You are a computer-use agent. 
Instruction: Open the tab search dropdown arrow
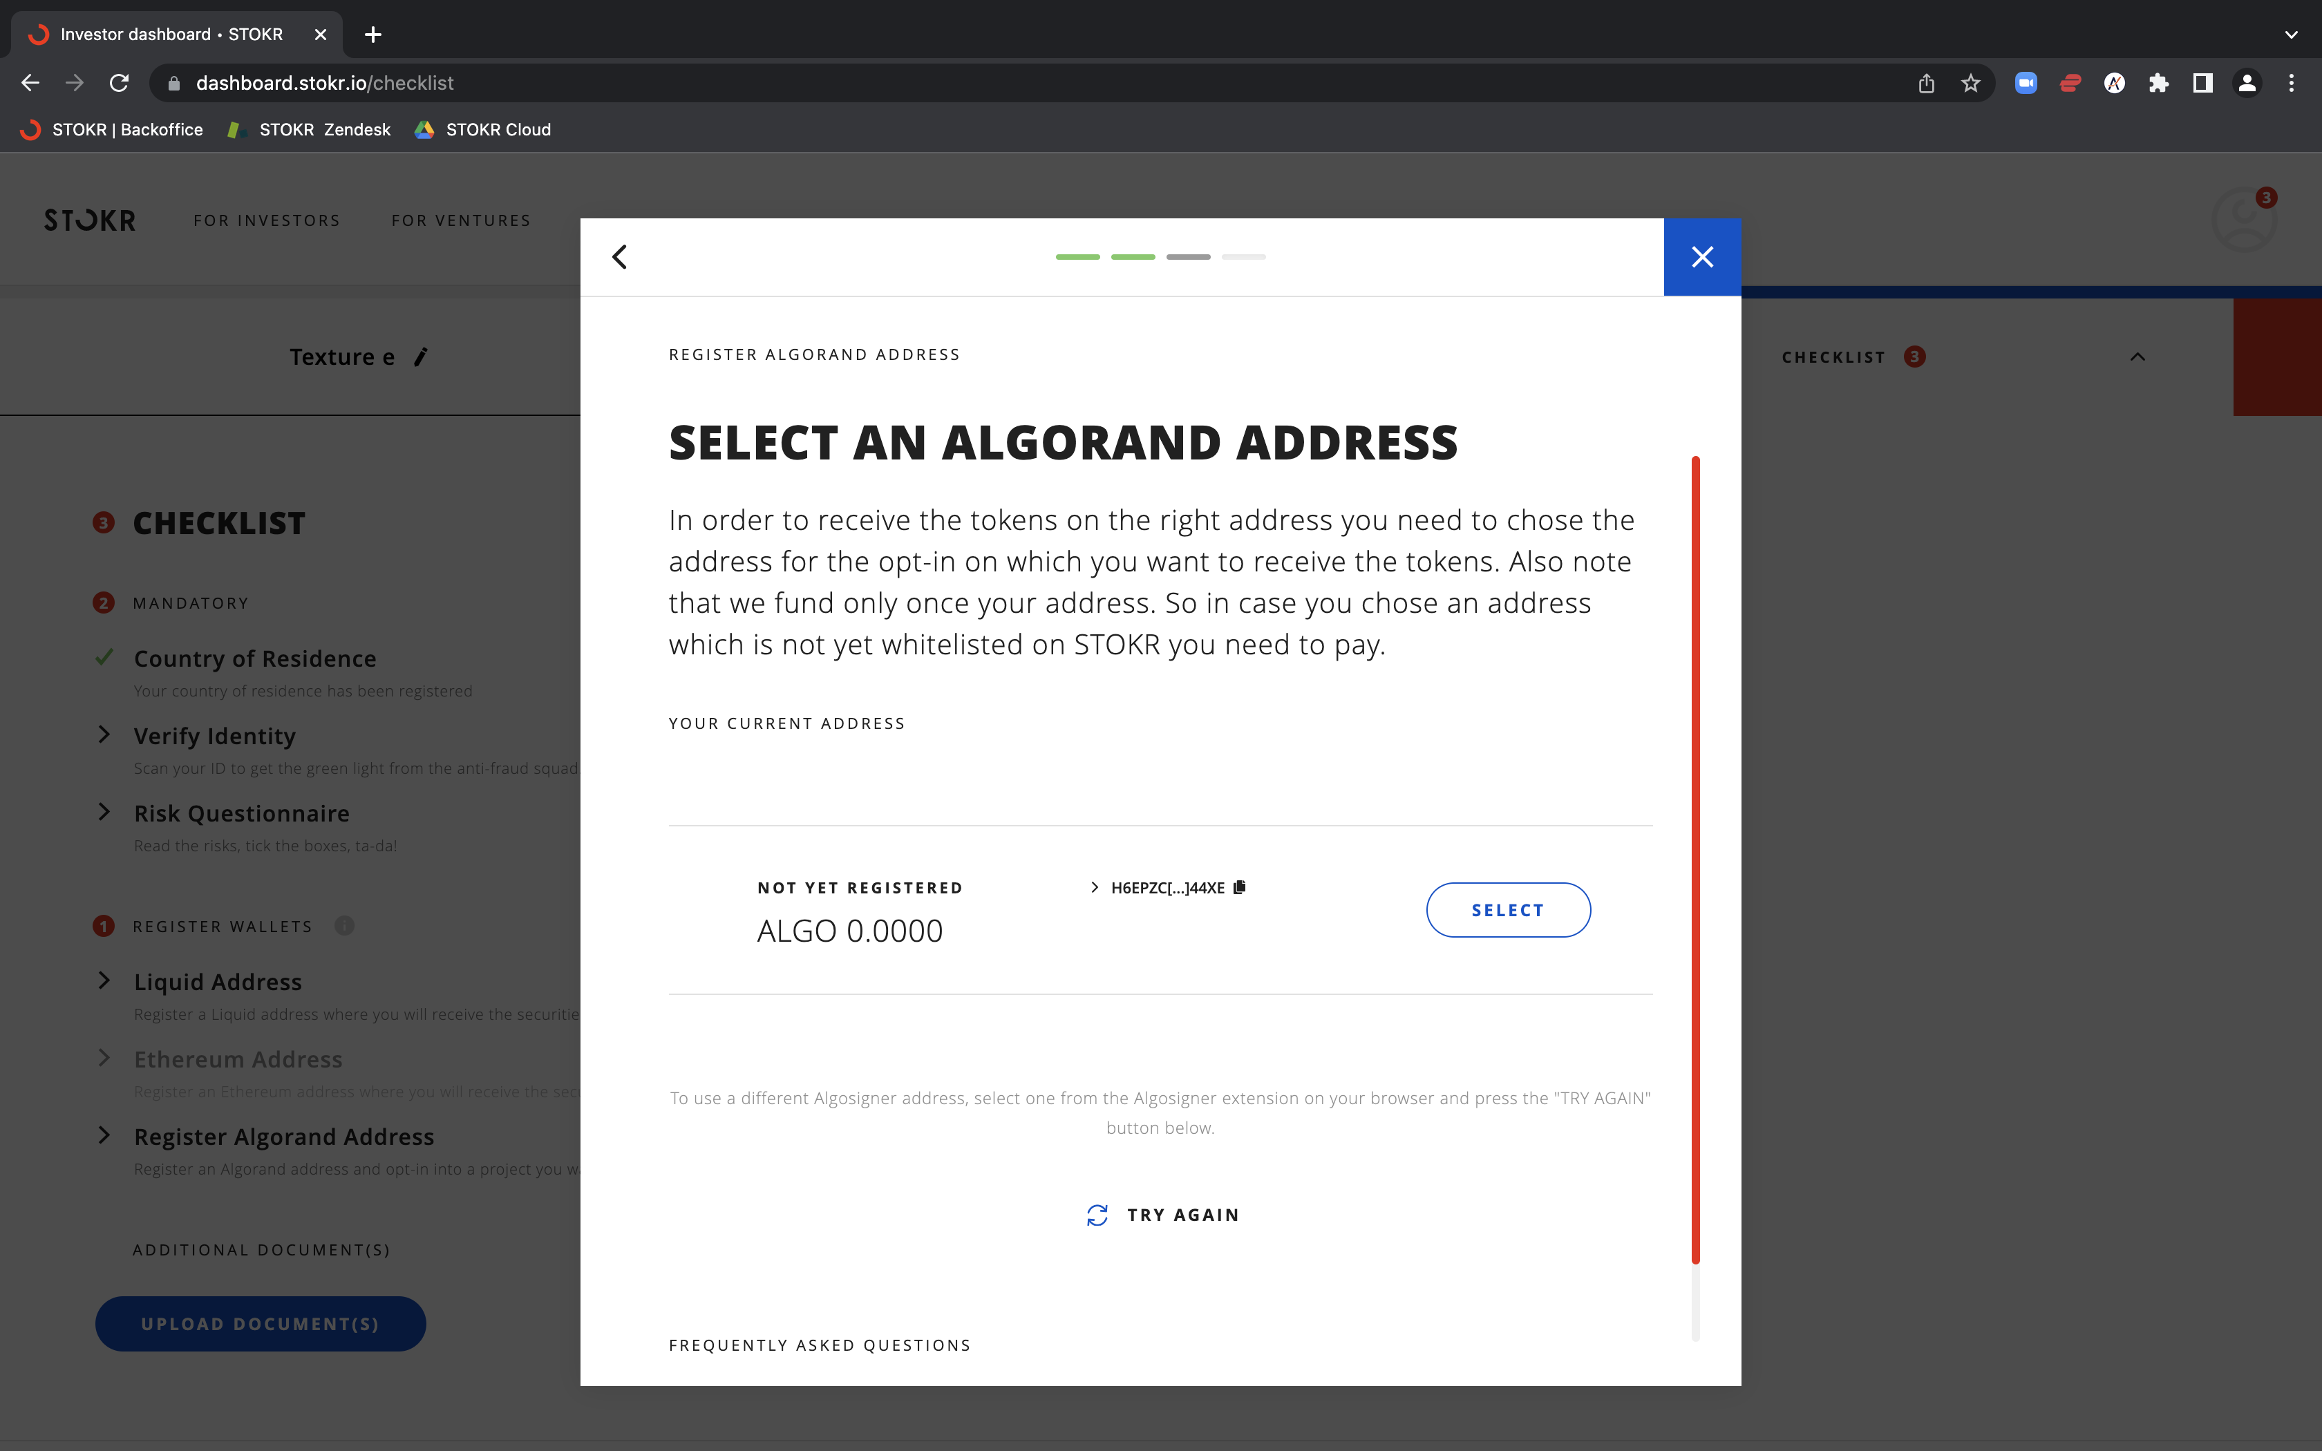(x=2292, y=35)
